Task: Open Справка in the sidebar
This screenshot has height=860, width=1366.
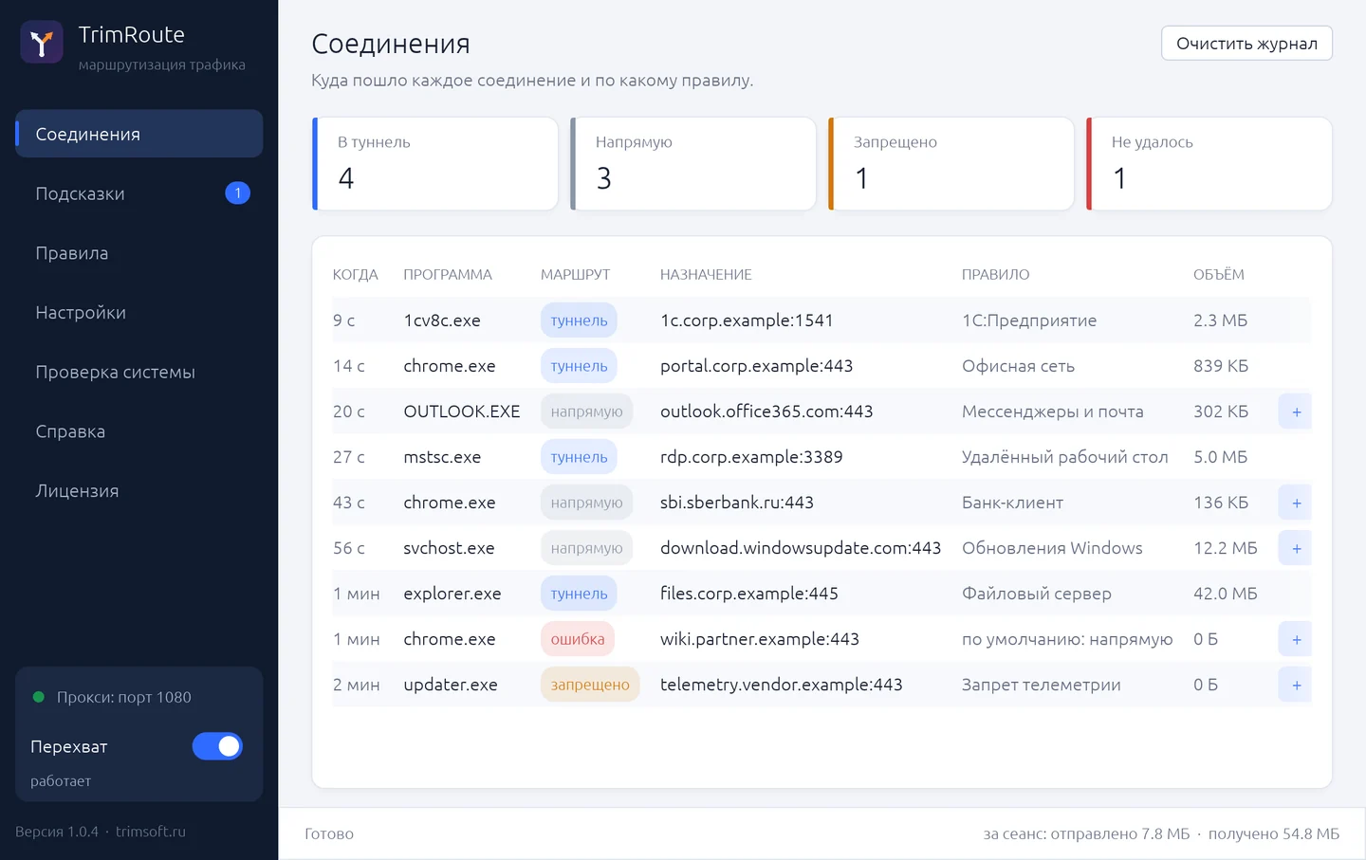Action: 139,431
